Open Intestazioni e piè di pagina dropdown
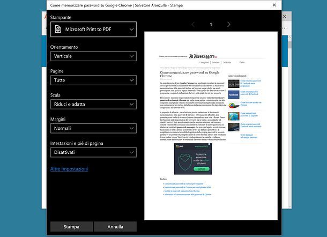Image resolution: width=327 pixels, height=237 pixels. click(93, 152)
